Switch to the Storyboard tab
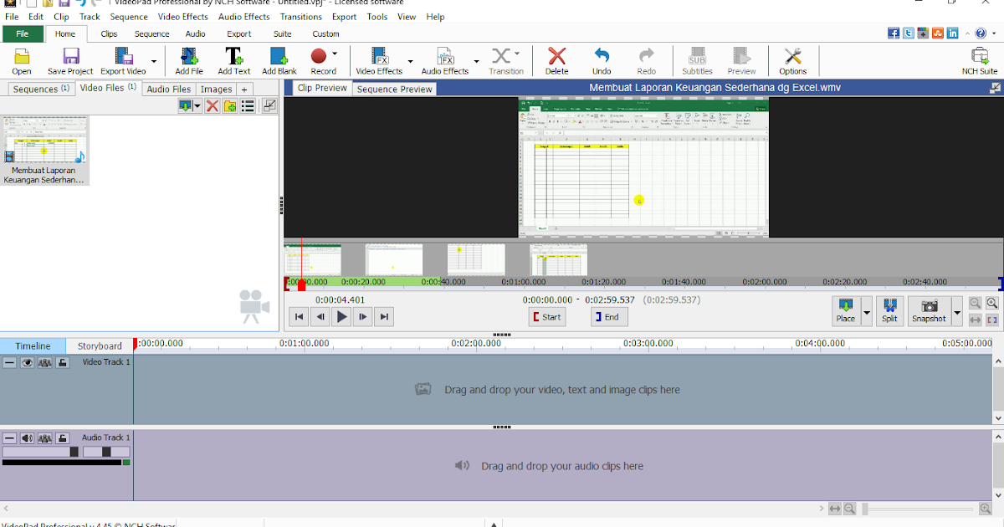 point(100,345)
